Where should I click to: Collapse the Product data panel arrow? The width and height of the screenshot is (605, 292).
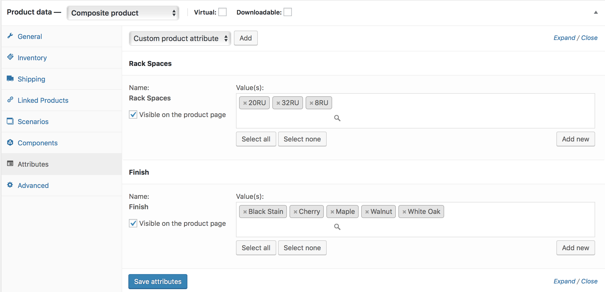pyautogui.click(x=596, y=12)
